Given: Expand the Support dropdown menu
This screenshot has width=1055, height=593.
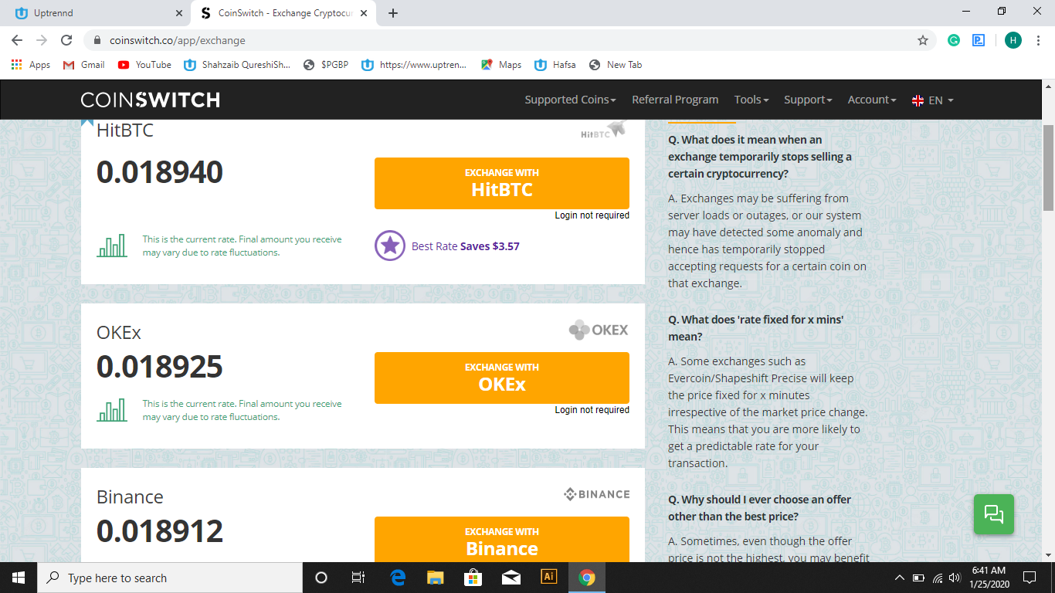Looking at the screenshot, I should [808, 100].
